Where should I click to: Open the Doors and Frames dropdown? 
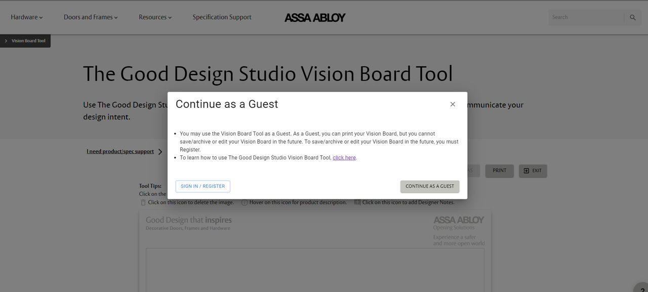pos(90,17)
